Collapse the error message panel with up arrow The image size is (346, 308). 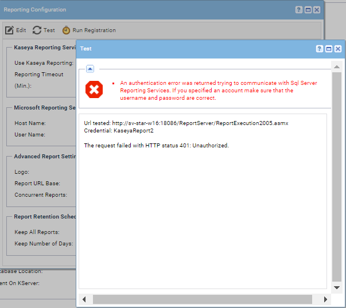[x=90, y=69]
